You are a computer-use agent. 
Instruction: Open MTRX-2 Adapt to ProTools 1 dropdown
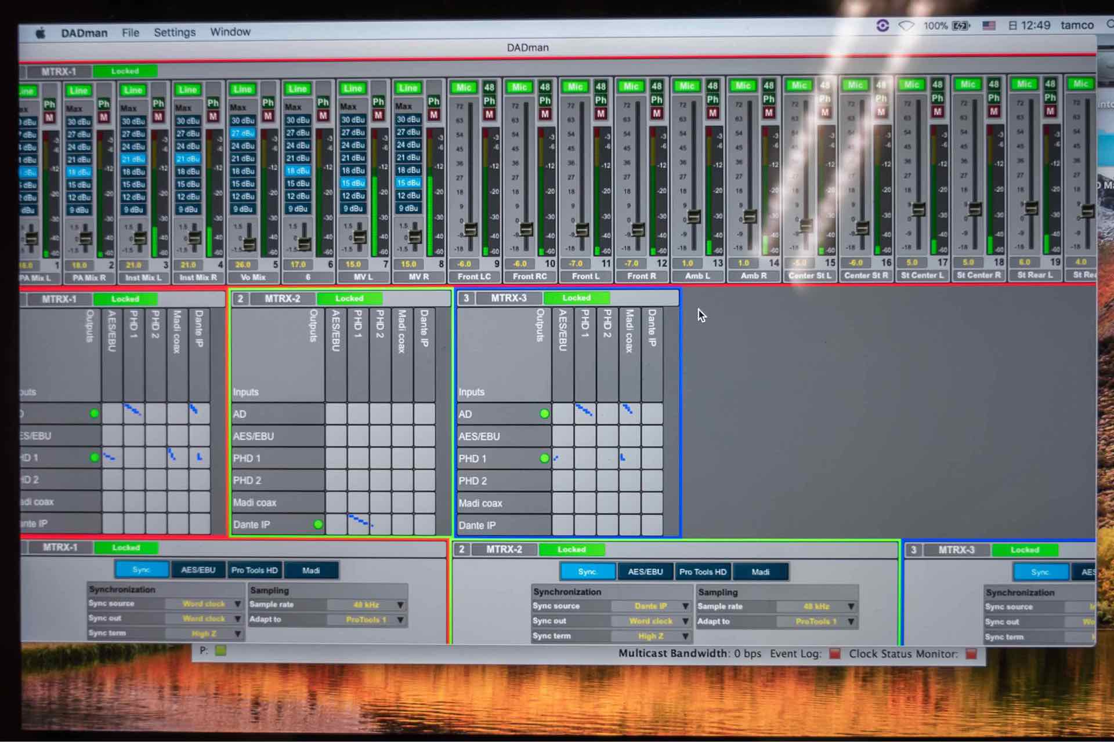(817, 621)
